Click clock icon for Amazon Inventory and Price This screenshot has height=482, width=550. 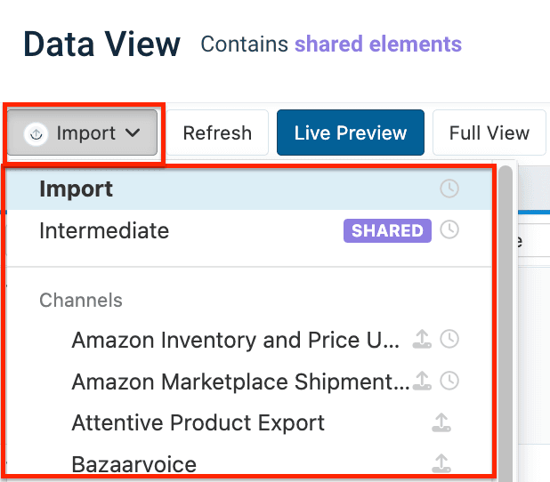(x=450, y=339)
